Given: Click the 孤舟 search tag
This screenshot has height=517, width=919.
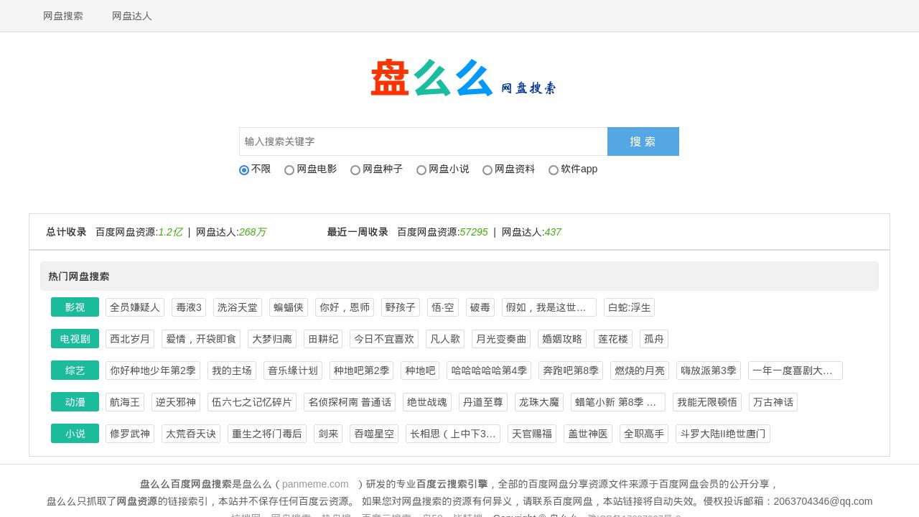Looking at the screenshot, I should [x=654, y=339].
